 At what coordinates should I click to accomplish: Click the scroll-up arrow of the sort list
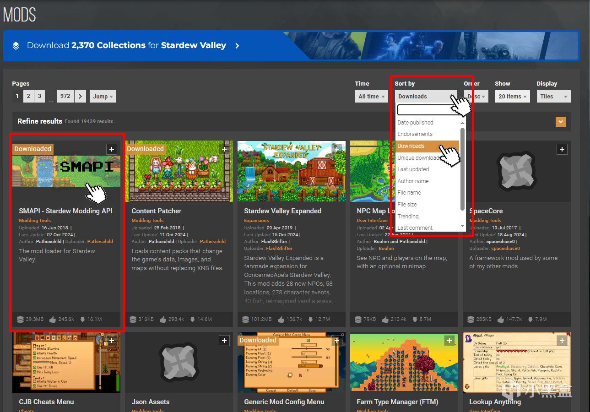click(462, 123)
